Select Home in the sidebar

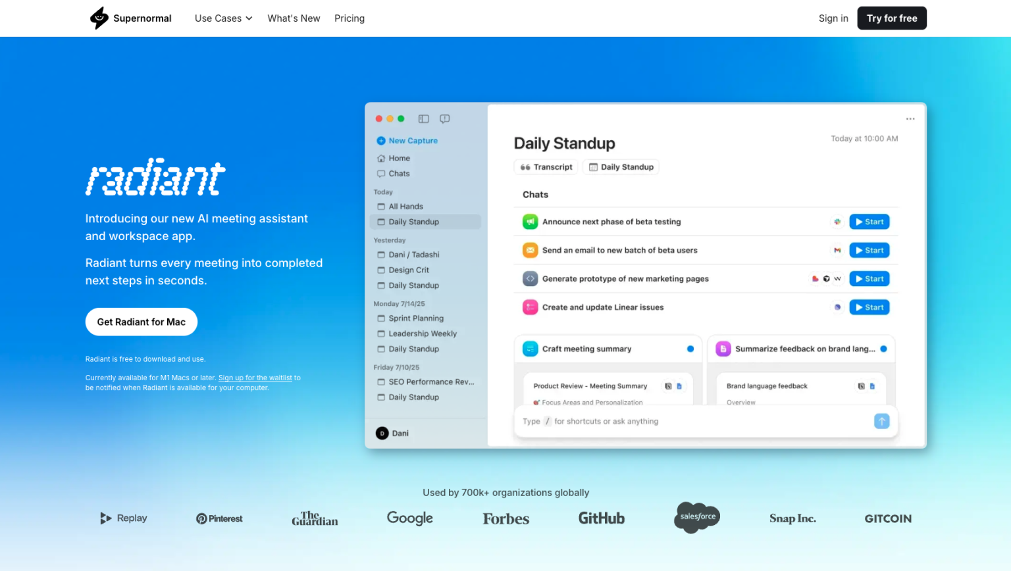point(394,159)
